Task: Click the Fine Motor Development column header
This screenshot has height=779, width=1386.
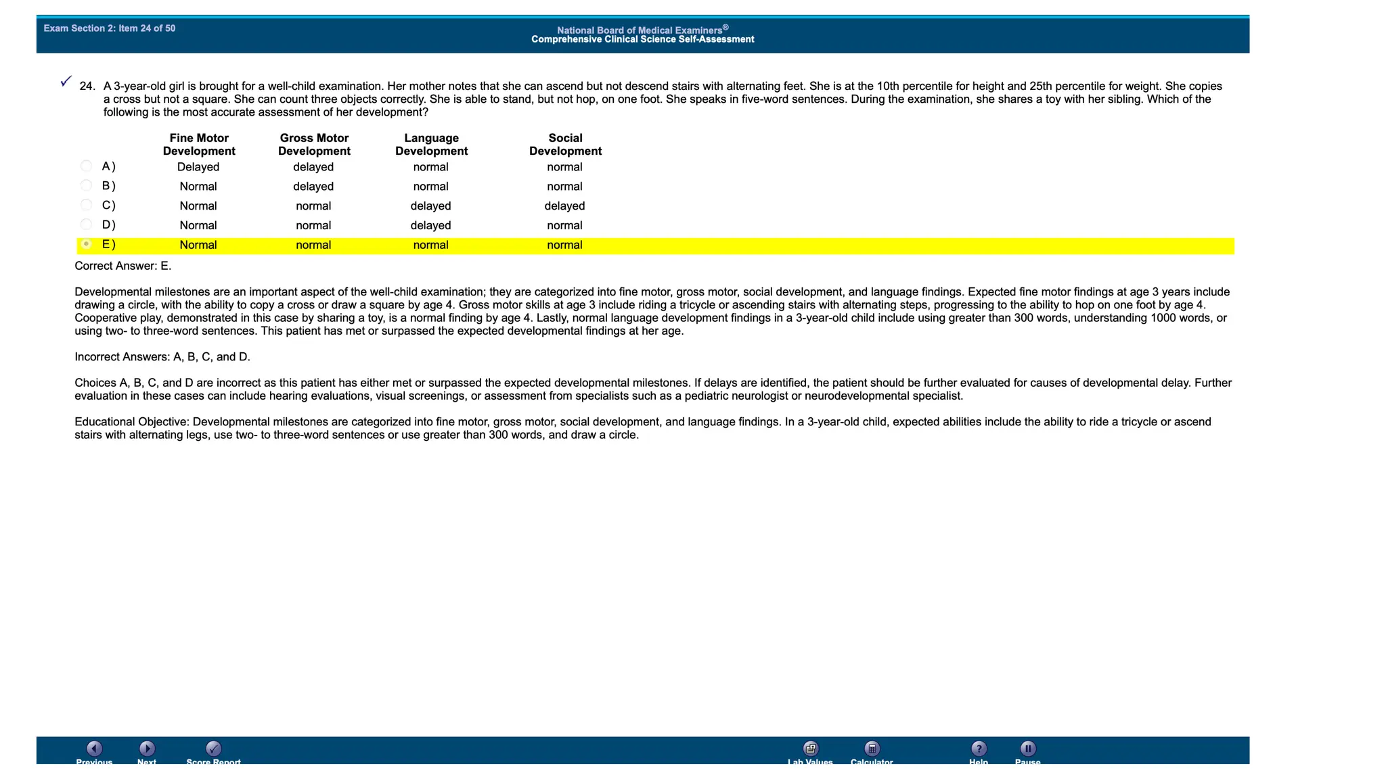Action: [199, 145]
